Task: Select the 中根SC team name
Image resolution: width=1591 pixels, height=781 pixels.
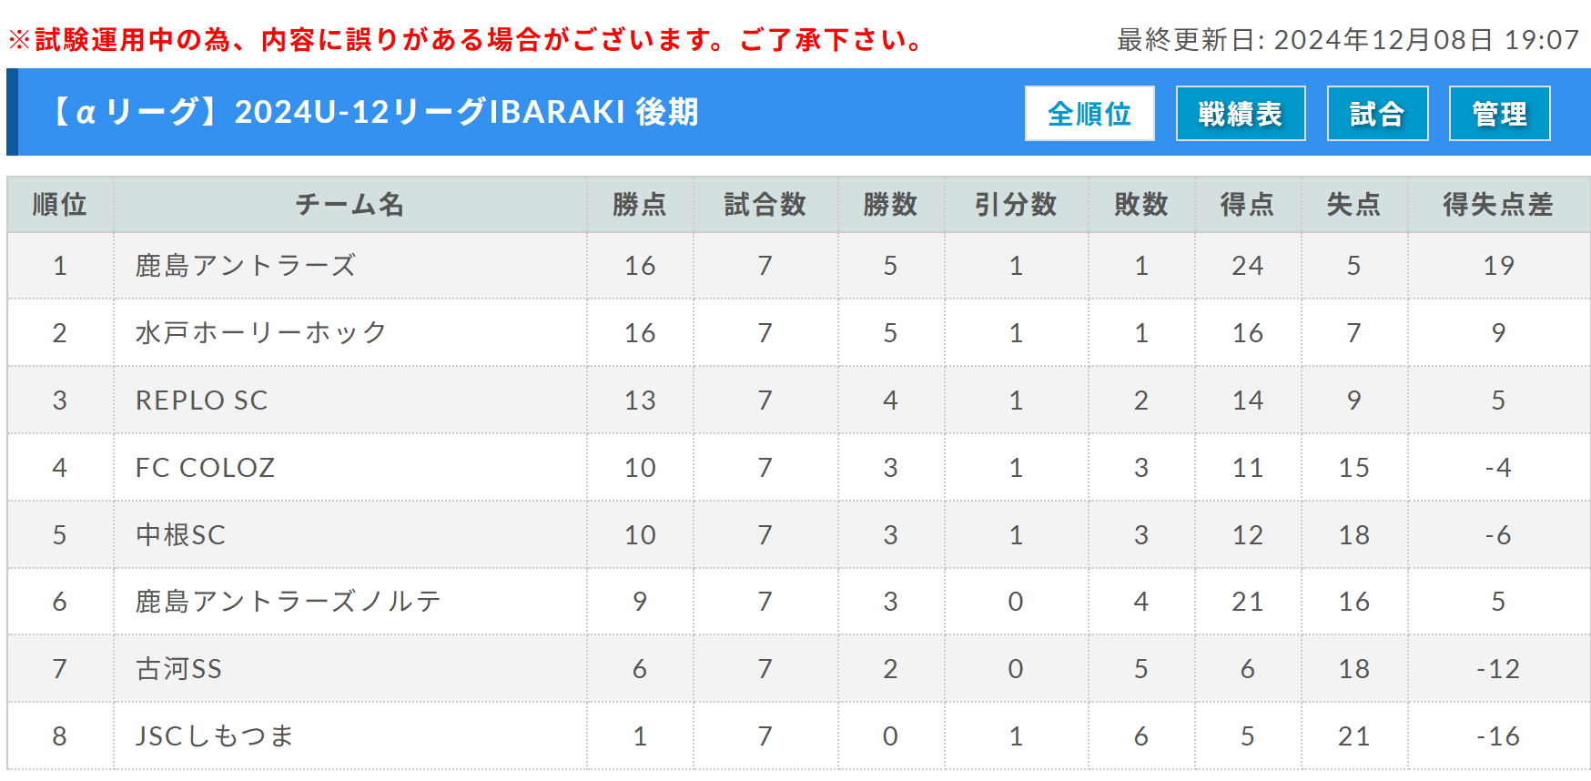Action: point(180,535)
